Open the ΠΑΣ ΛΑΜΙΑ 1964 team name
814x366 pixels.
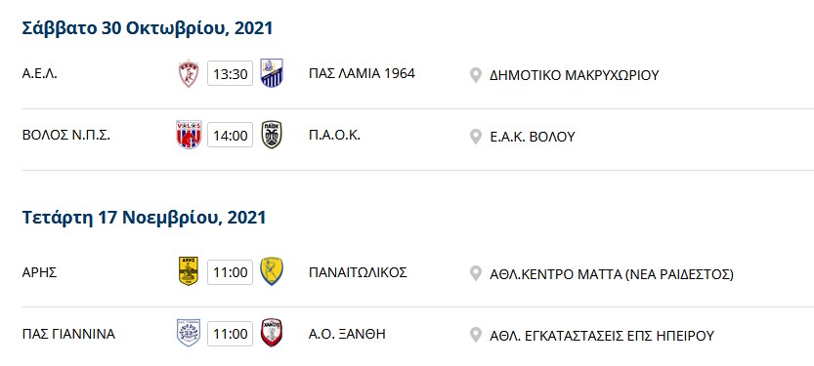click(362, 73)
